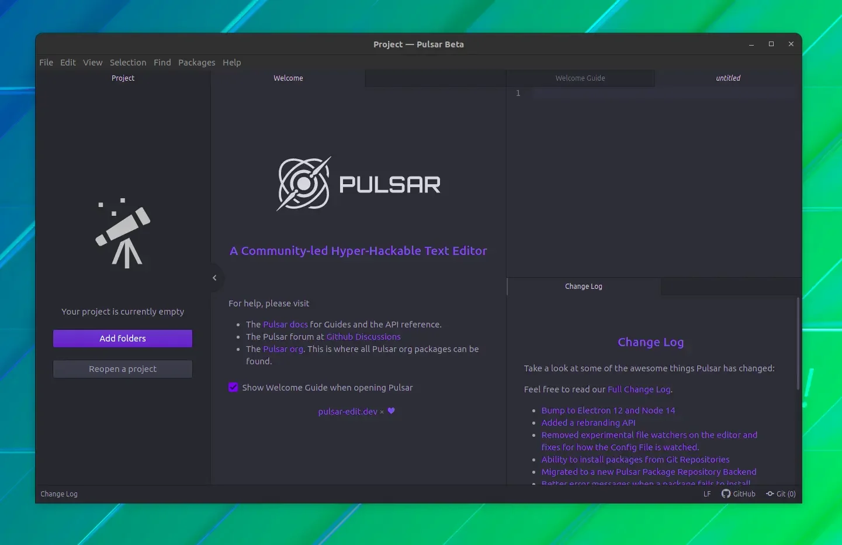Click Your project is currently empty text
Viewport: 842px width, 545px height.
pyautogui.click(x=123, y=312)
